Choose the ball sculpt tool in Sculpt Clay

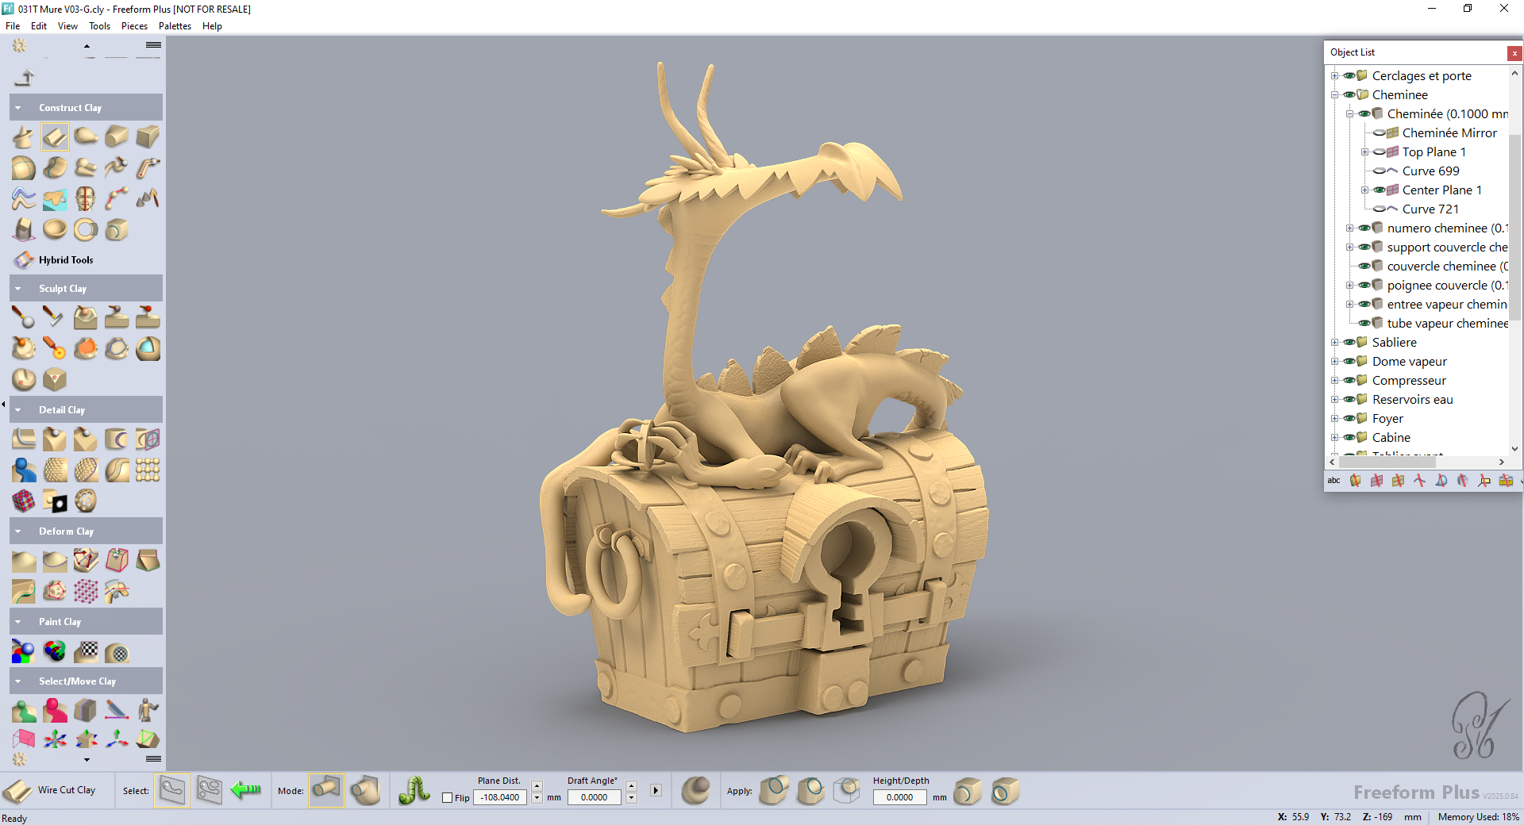tap(22, 317)
